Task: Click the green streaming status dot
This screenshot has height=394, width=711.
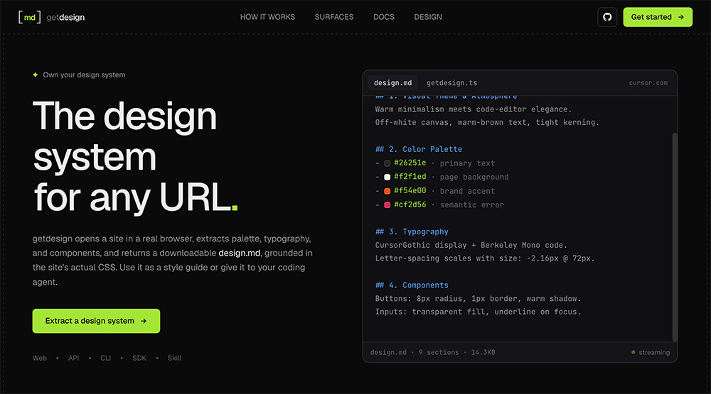Action: 634,352
